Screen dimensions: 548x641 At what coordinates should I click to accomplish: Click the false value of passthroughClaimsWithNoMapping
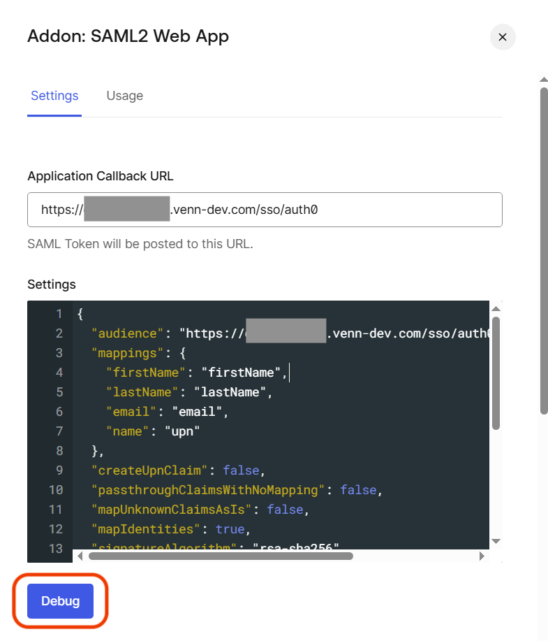tap(359, 490)
